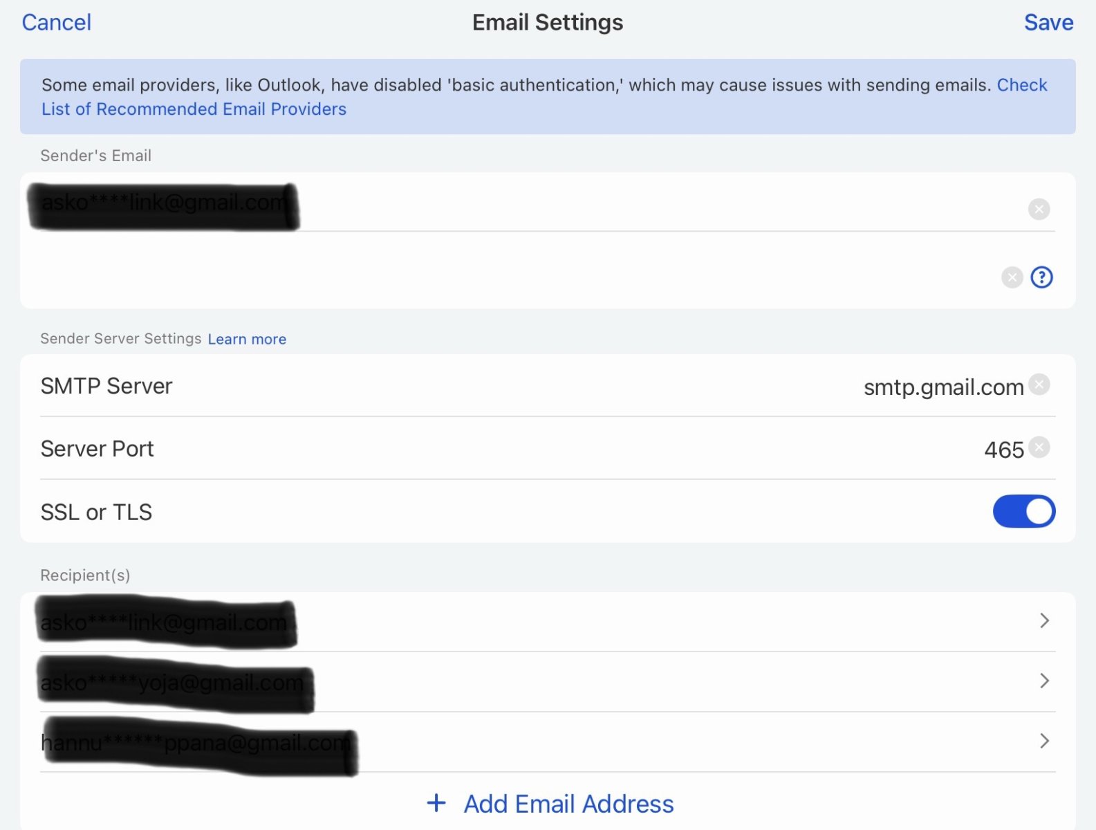Screen dimensions: 1096x830
Task: Clear the SMTP Server value
Action: coord(1039,385)
